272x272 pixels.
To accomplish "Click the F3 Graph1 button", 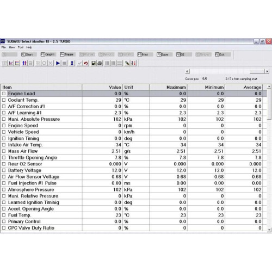I will coord(48,54).
